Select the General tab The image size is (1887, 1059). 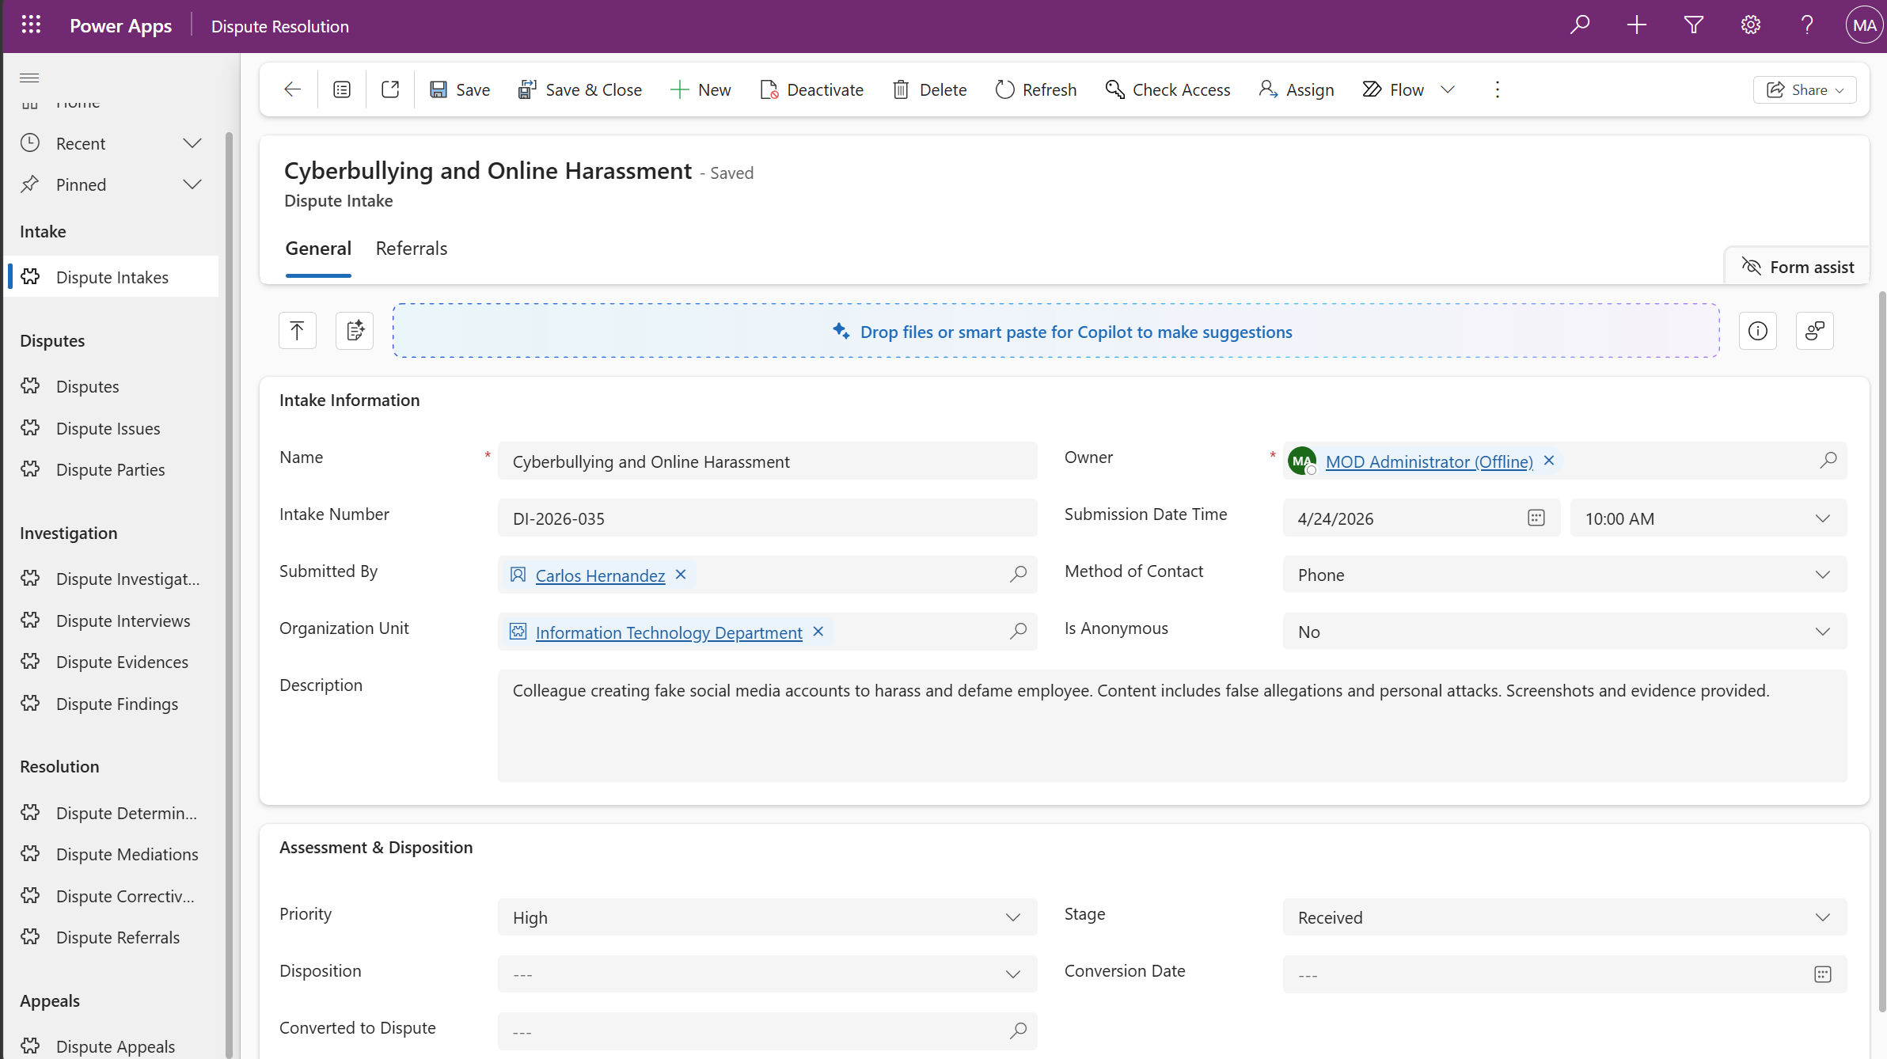[318, 249]
